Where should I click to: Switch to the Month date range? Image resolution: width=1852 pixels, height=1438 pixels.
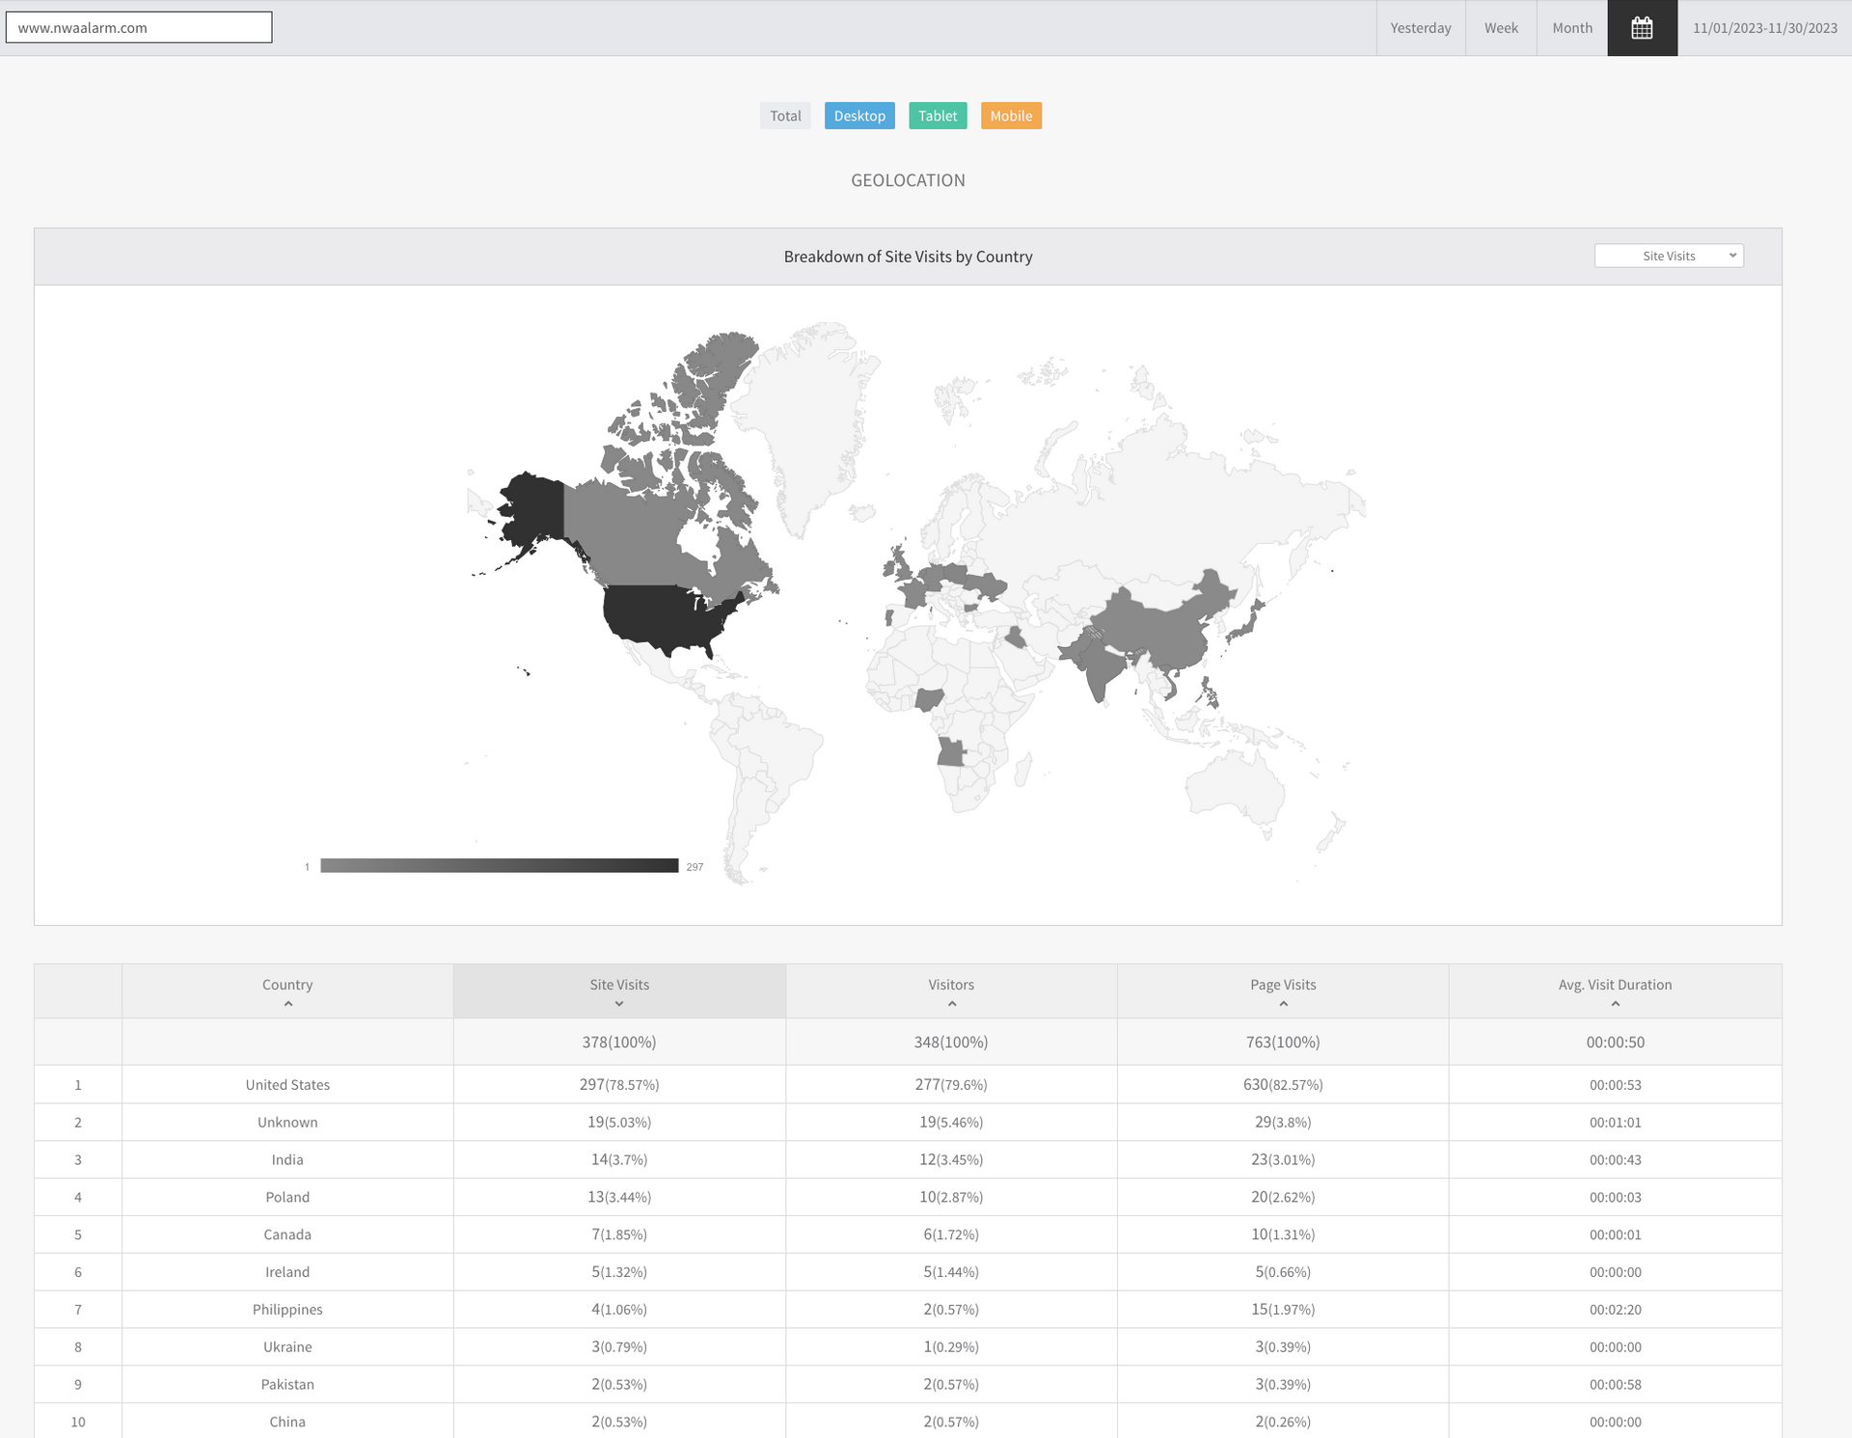(1571, 28)
